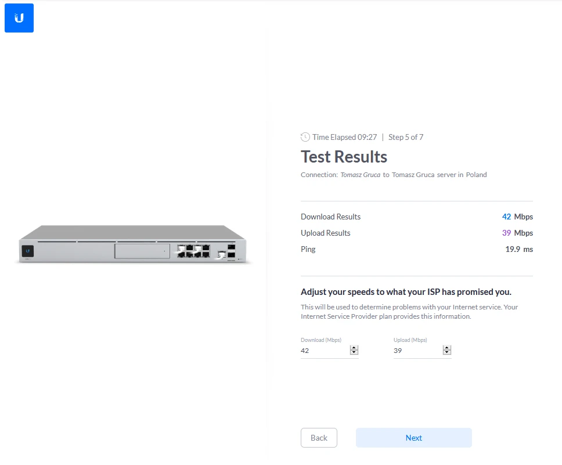This screenshot has height=465, width=562.
Task: Go Back to the previous step
Action: (319, 438)
